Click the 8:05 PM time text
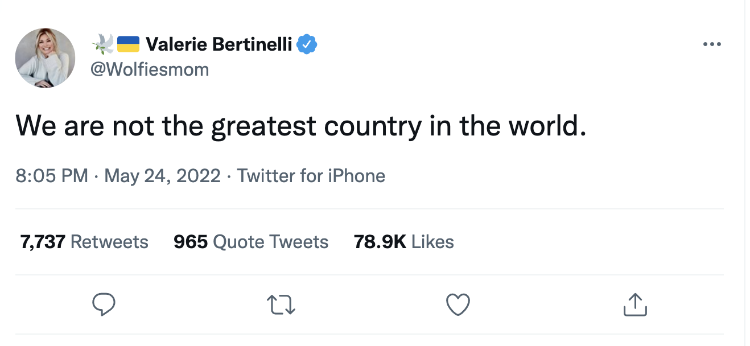Image resolution: width=750 pixels, height=346 pixels. (x=52, y=175)
